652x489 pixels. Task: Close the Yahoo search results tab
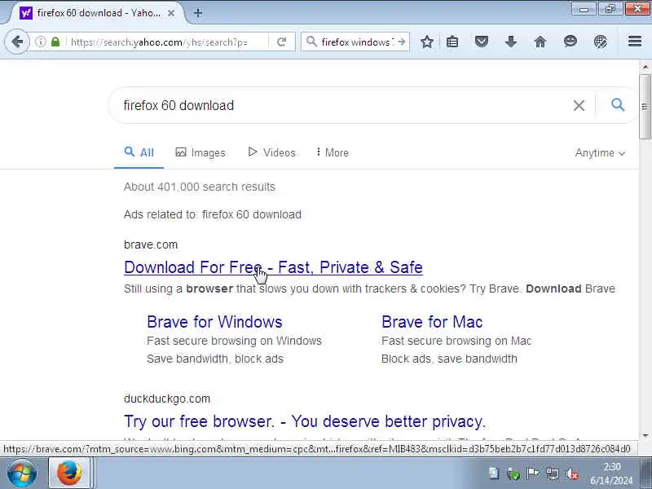pos(171,13)
